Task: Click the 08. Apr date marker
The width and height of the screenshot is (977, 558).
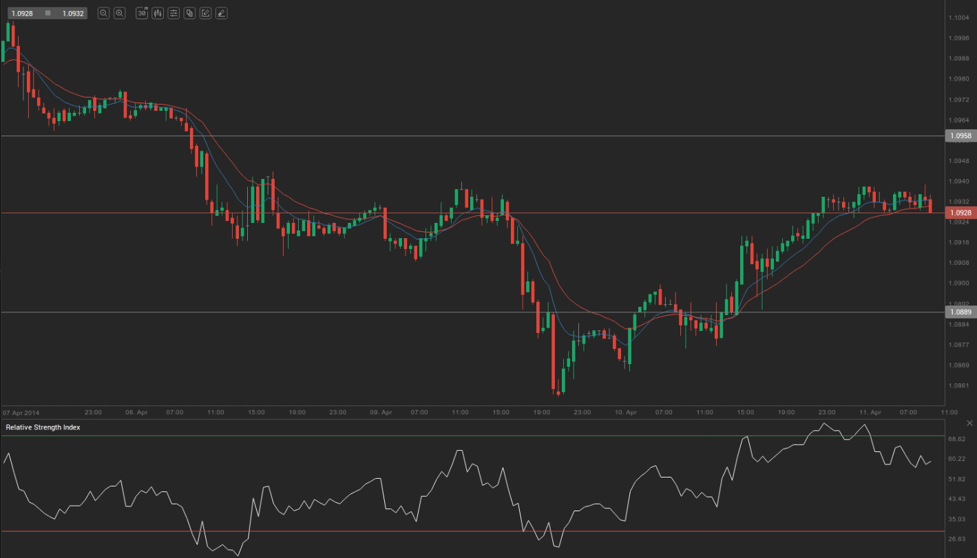Action: point(136,412)
